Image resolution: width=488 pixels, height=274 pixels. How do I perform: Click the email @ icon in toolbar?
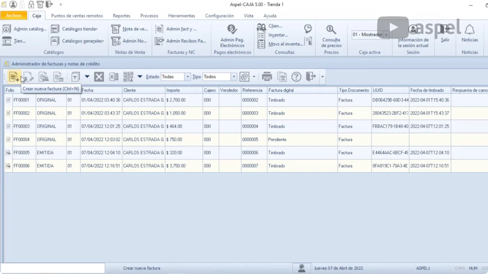(x=244, y=77)
